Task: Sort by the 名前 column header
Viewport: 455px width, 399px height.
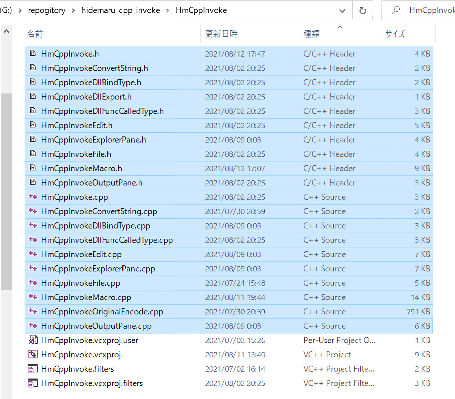Action: coord(35,34)
